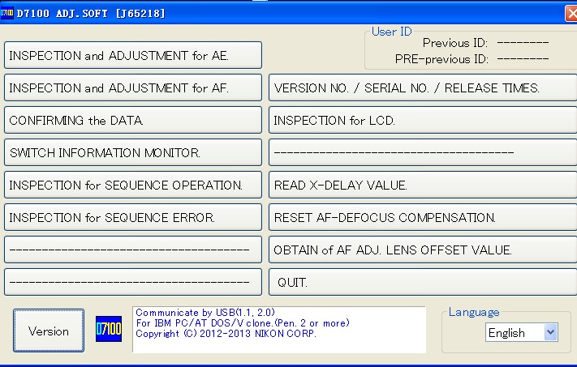Image resolution: width=577 pixels, height=367 pixels.
Task: Start INSPECTION for SEQUENCE OPERATION
Action: [133, 185]
